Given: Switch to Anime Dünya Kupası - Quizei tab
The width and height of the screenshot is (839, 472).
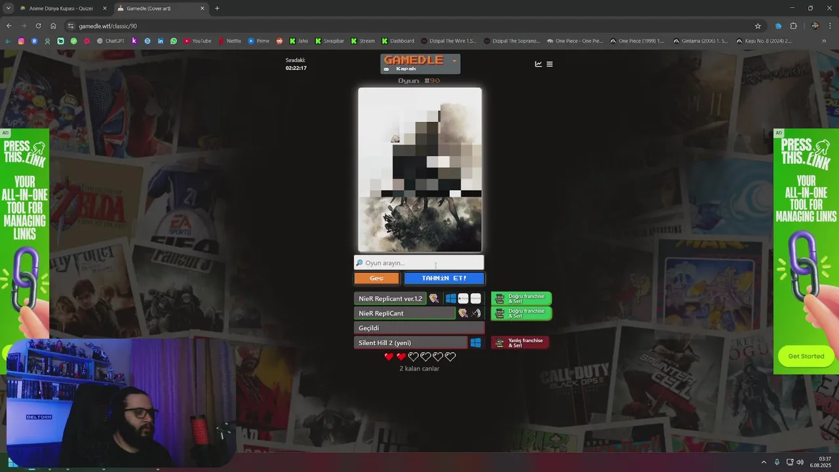Looking at the screenshot, I should (x=61, y=9).
